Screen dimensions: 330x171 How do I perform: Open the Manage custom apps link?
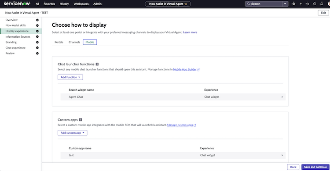[x=180, y=125]
